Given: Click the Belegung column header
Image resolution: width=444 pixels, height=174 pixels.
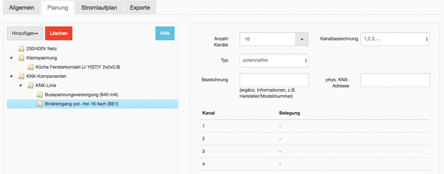Looking at the screenshot, I should [x=289, y=113].
